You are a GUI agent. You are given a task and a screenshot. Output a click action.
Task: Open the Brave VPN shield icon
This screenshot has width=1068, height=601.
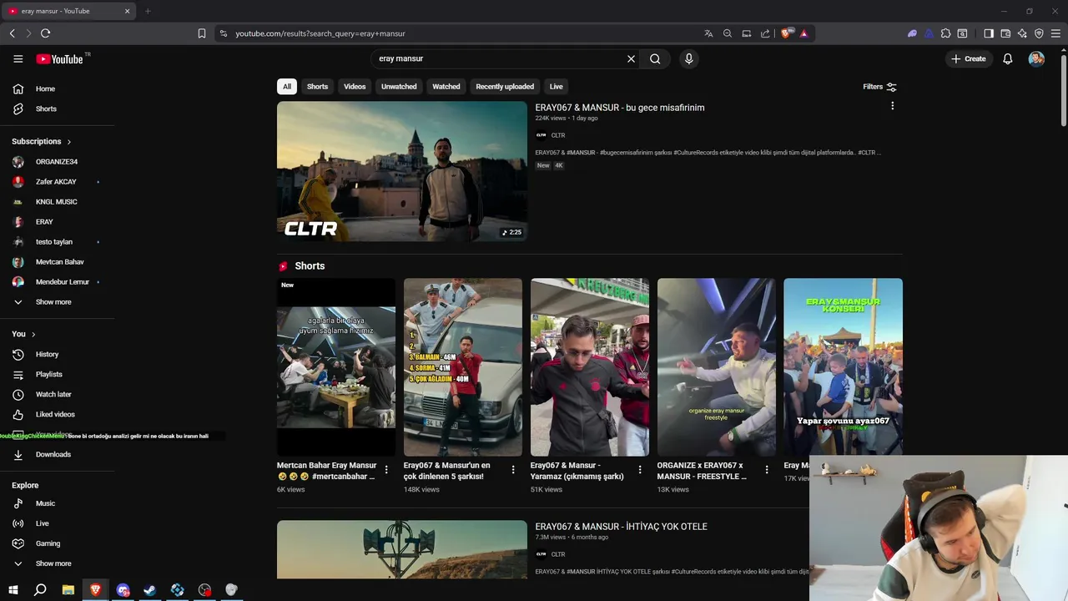pos(1039,33)
